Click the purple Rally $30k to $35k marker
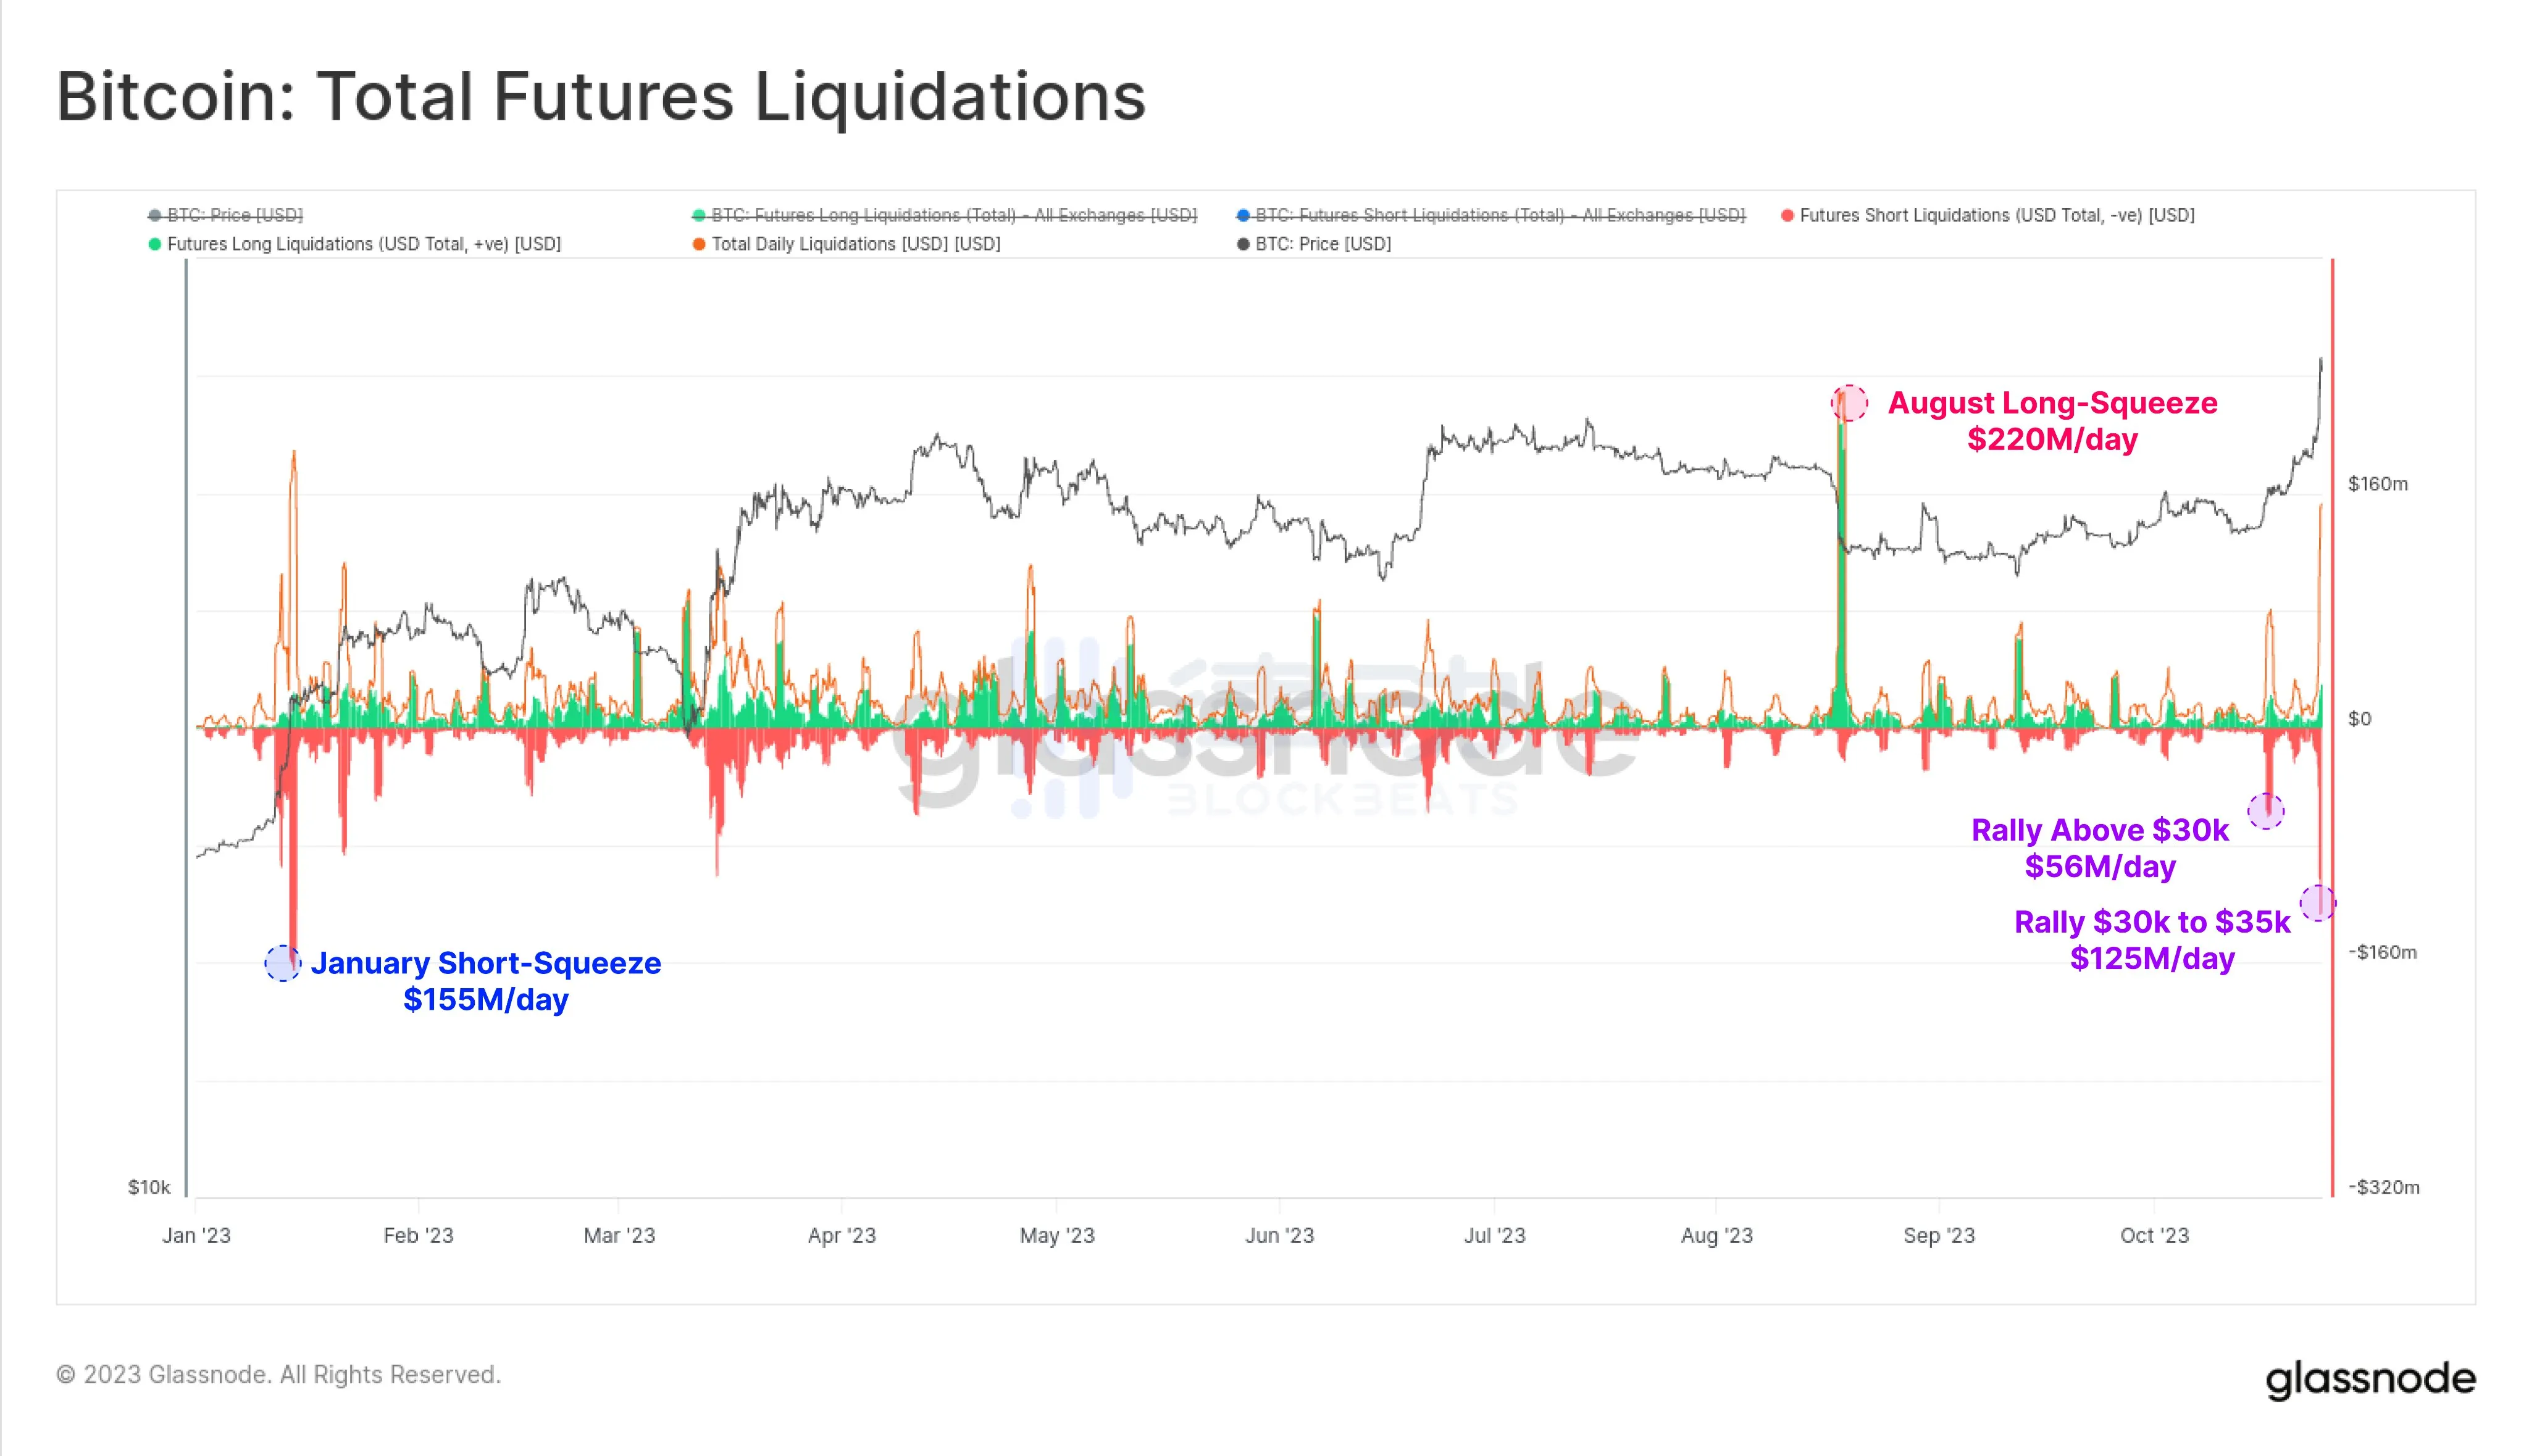This screenshot has width=2529, height=1456. click(2317, 903)
